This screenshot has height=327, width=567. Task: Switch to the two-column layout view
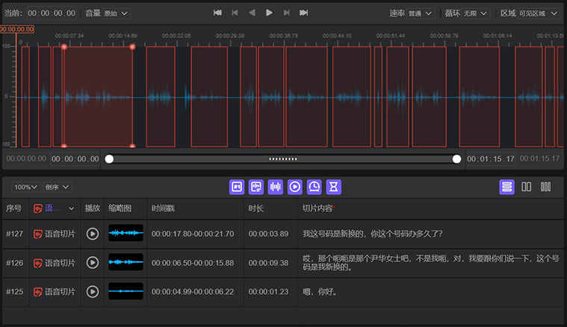527,187
